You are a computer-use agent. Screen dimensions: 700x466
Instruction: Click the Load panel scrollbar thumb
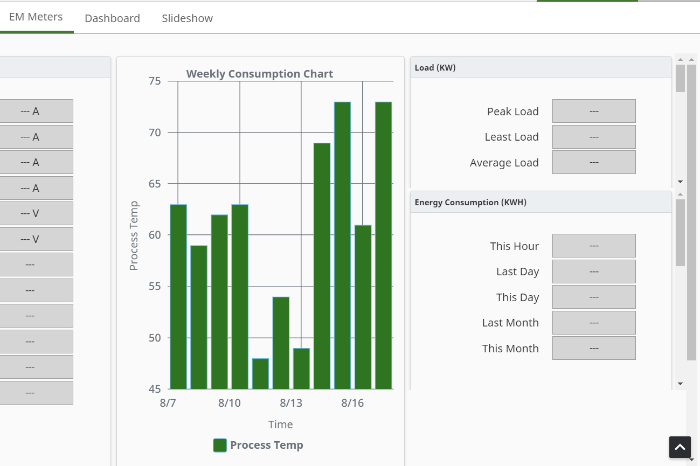point(680,79)
